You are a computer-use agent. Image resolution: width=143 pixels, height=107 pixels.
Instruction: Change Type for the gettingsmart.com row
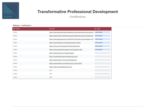pos(102,39)
